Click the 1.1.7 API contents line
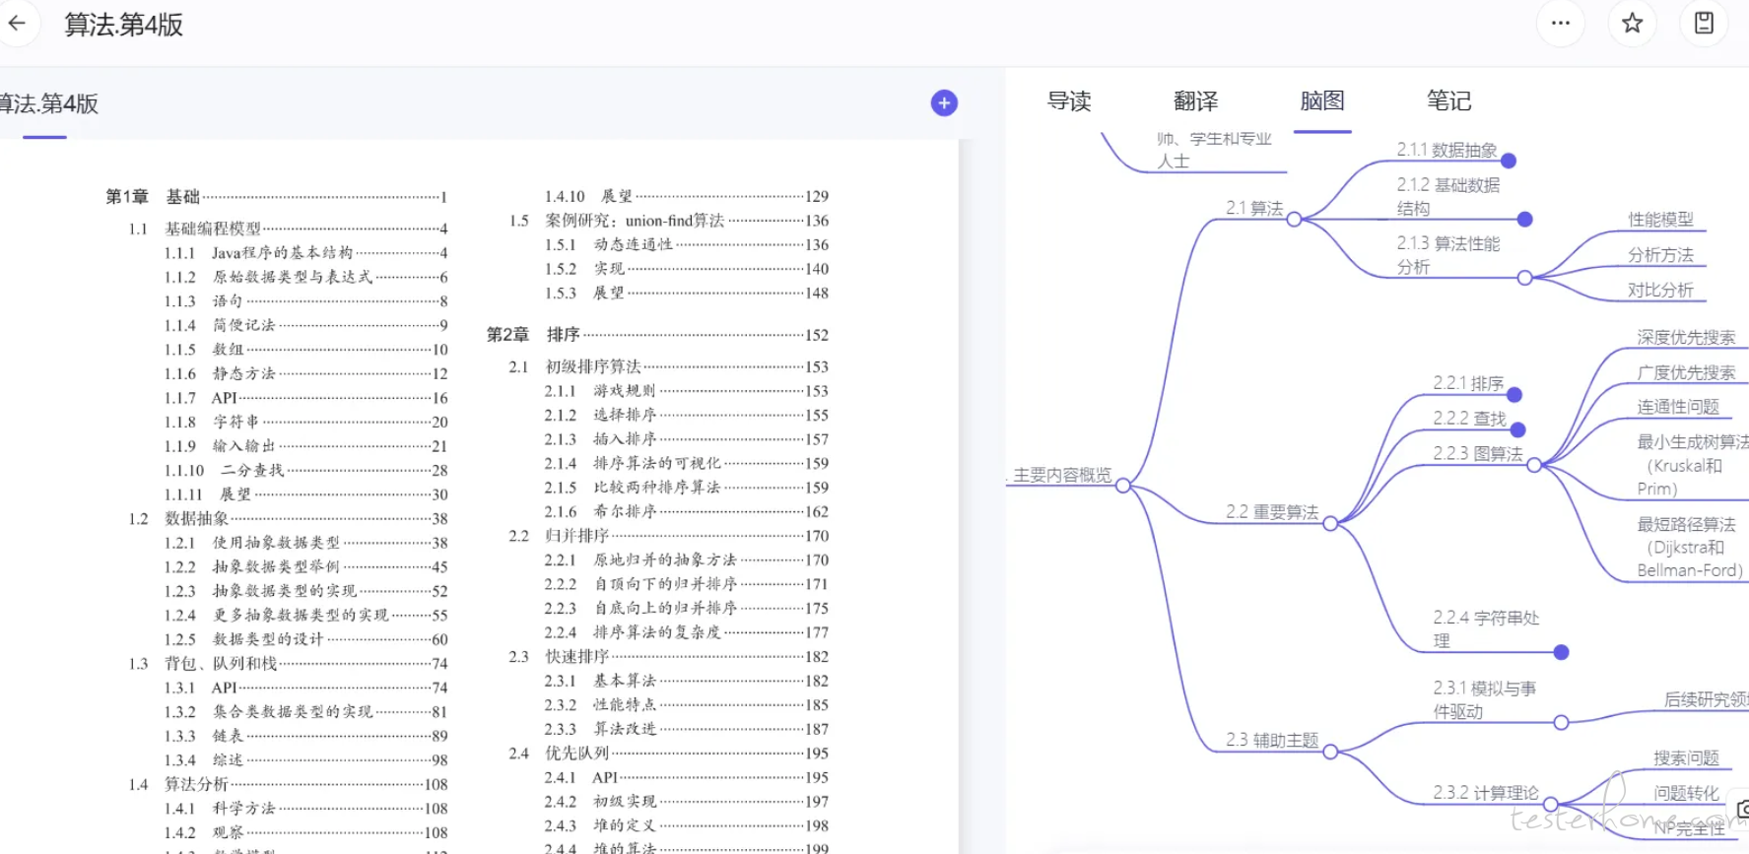 (x=306, y=398)
